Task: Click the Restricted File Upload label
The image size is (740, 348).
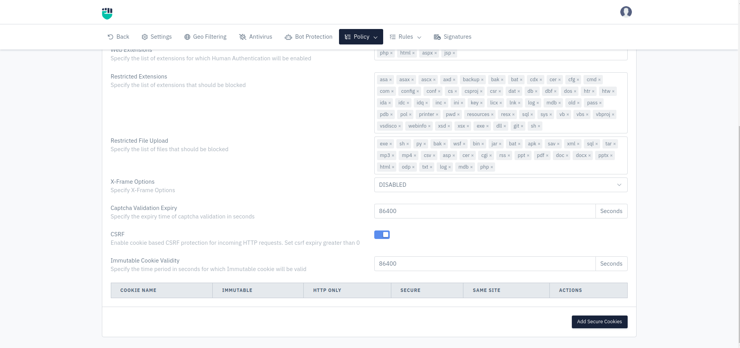Action: [139, 141]
